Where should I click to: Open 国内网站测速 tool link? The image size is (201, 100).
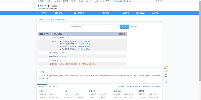[118, 97]
